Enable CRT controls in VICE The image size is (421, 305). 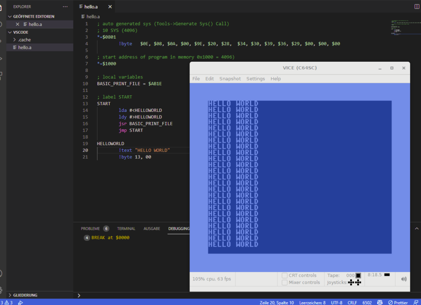point(285,275)
